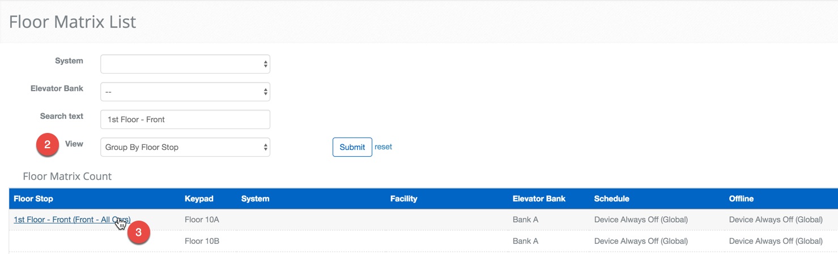Click the Search text input field

coord(185,119)
